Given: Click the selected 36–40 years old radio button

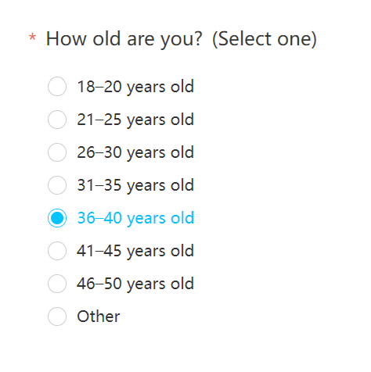Looking at the screenshot, I should coord(57,218).
